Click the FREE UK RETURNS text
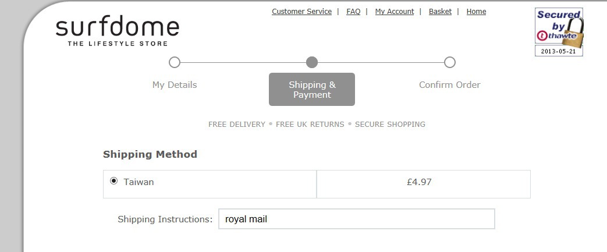607x252 pixels. [x=310, y=124]
